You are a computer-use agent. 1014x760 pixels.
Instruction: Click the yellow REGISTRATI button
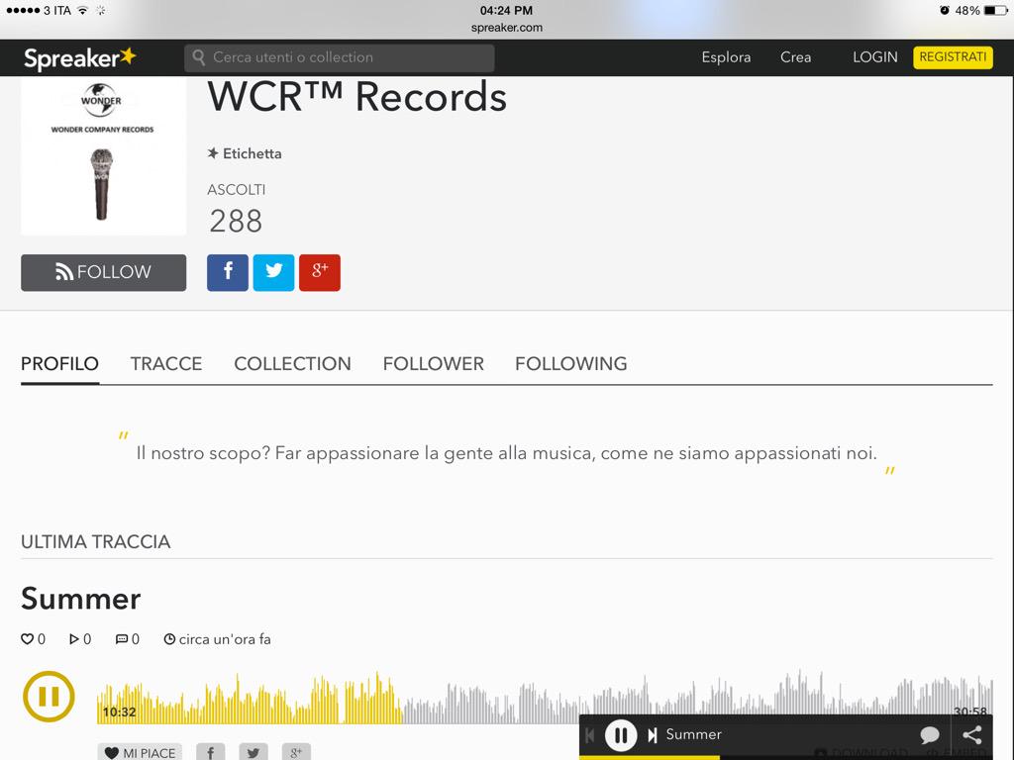pos(953,56)
